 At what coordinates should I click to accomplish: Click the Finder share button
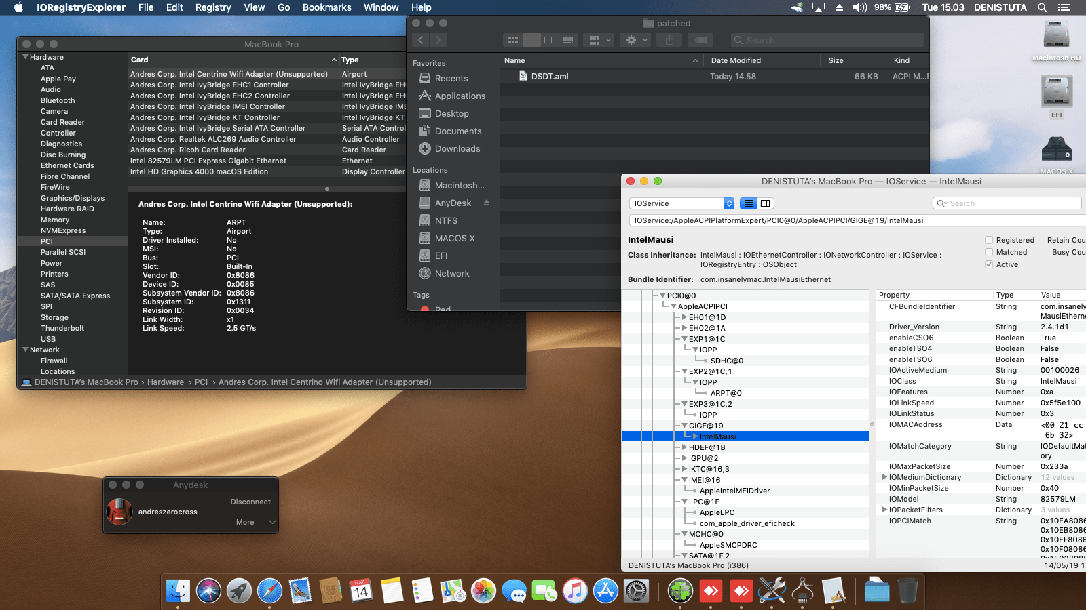point(670,40)
